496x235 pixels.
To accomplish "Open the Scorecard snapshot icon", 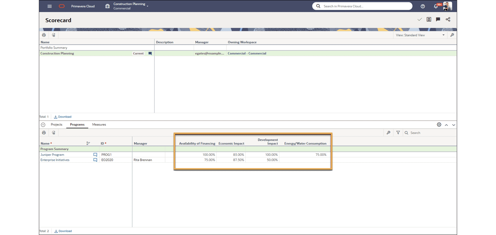I will 429,19.
